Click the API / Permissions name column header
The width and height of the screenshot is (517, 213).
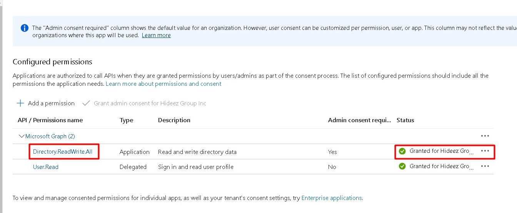[x=50, y=120]
